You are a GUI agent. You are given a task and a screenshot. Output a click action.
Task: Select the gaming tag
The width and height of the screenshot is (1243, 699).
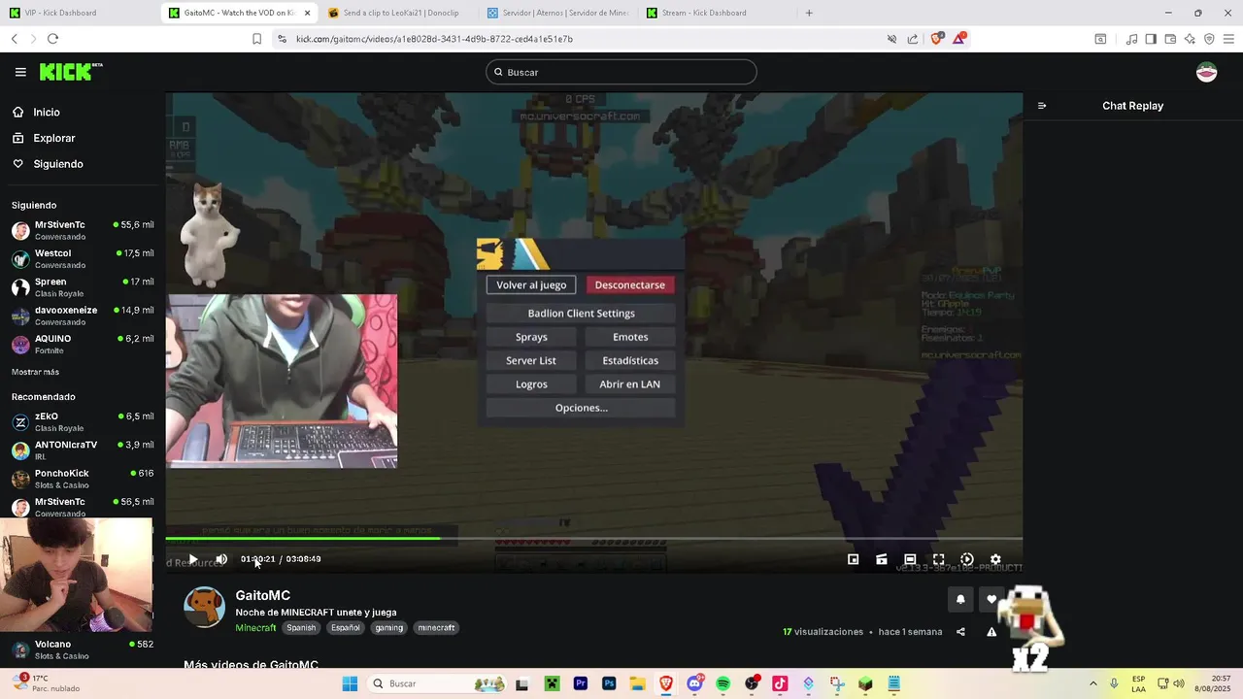[388, 628]
